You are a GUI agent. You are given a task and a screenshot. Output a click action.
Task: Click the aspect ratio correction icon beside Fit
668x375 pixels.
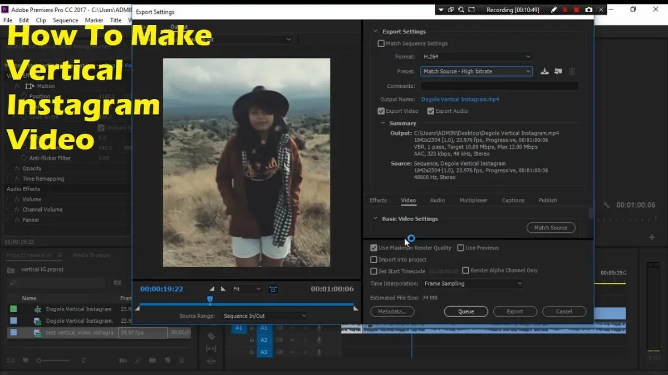point(273,289)
